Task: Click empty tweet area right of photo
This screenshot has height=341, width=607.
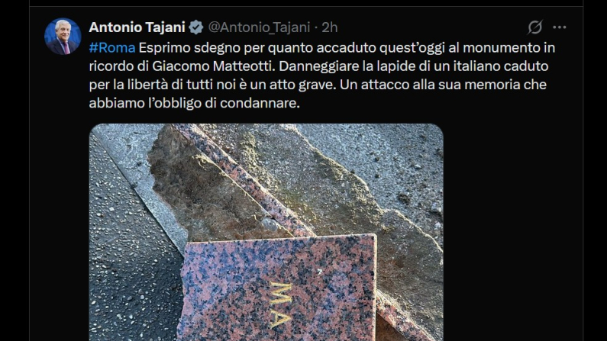Action: tap(511, 232)
